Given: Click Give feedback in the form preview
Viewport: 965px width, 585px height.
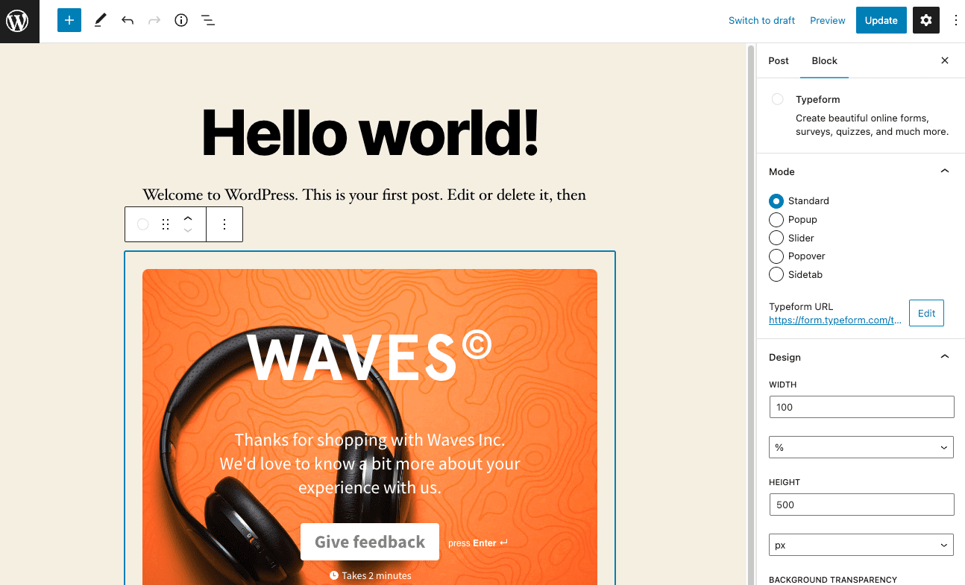Looking at the screenshot, I should (x=370, y=542).
